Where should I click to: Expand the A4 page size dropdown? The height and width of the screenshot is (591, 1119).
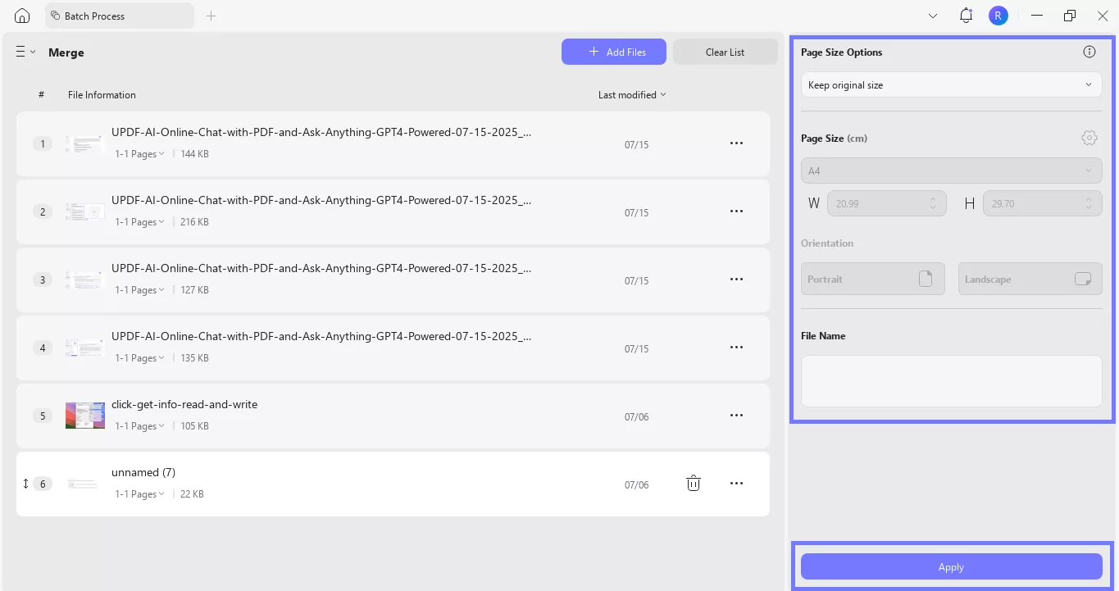click(951, 170)
